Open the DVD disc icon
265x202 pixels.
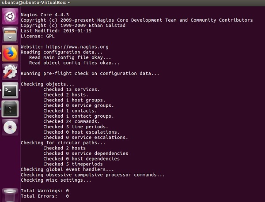(10, 127)
